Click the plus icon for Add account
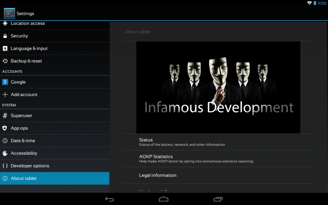 pyautogui.click(x=5, y=94)
